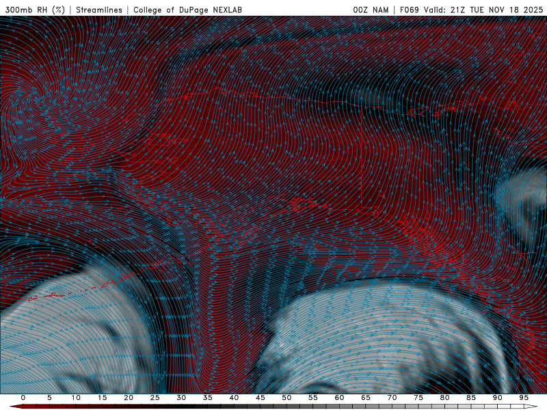547x410 pixels.
Task: Click the '70' label on the color scale
Action: (x=392, y=398)
